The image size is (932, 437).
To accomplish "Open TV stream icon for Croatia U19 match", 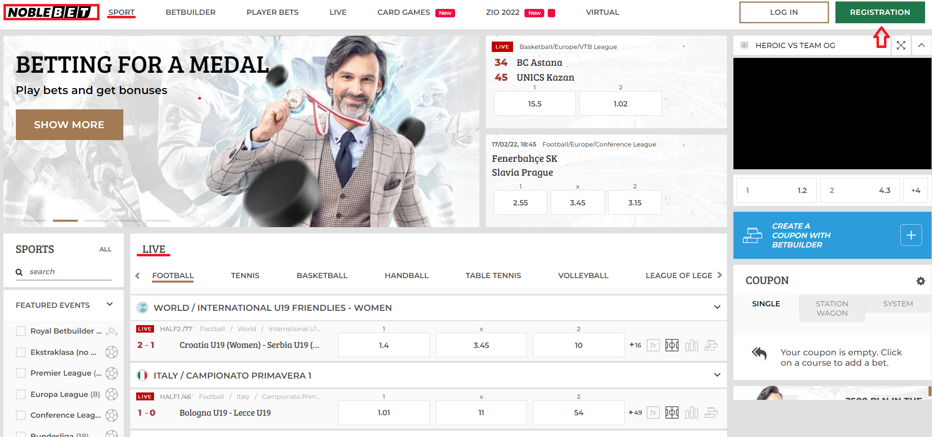I will click(x=653, y=345).
